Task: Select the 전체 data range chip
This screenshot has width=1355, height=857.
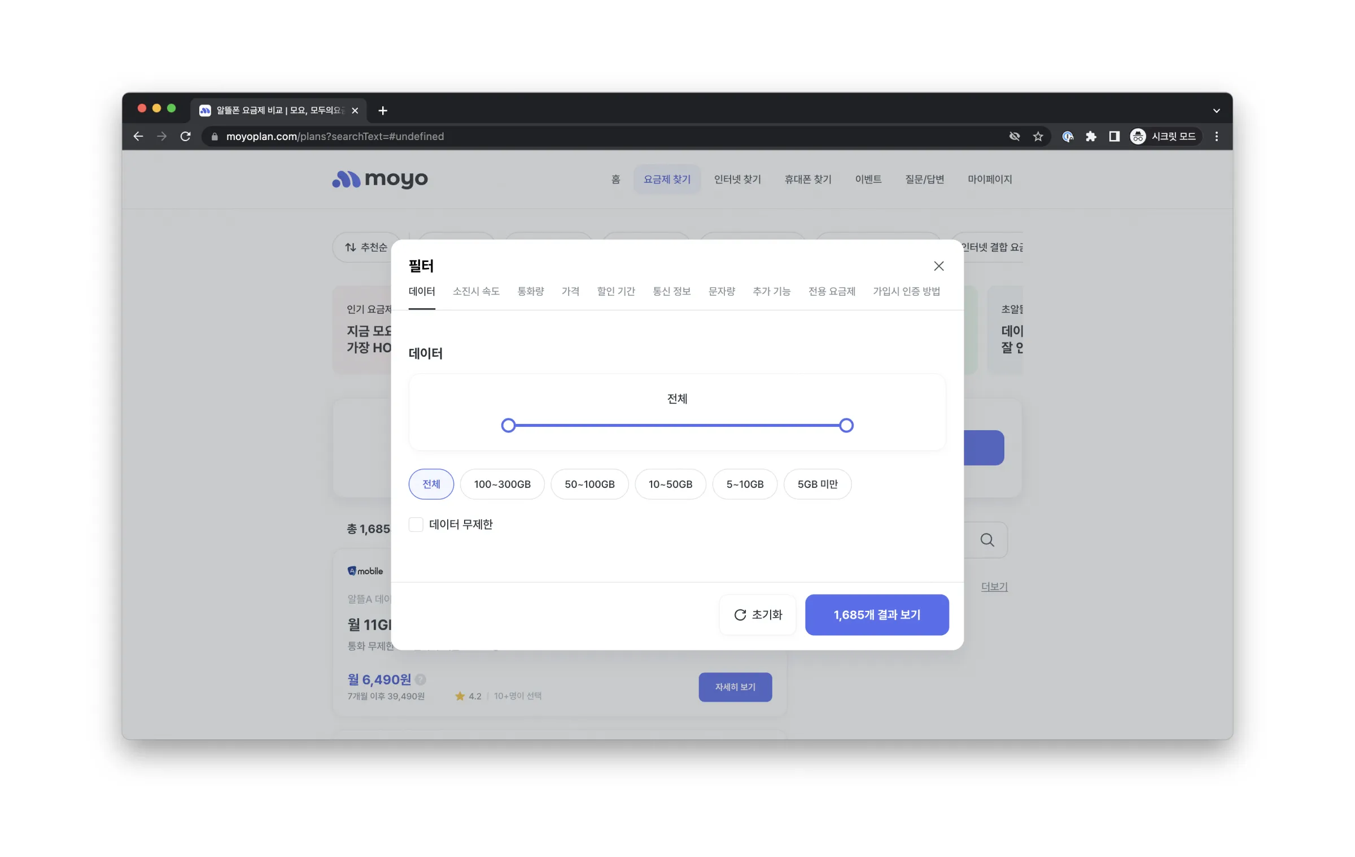Action: (x=431, y=484)
